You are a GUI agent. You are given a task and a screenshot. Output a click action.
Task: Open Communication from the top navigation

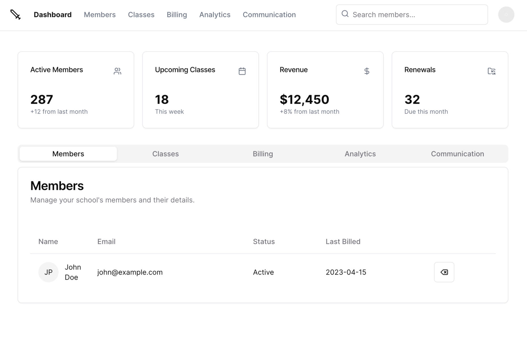(269, 14)
